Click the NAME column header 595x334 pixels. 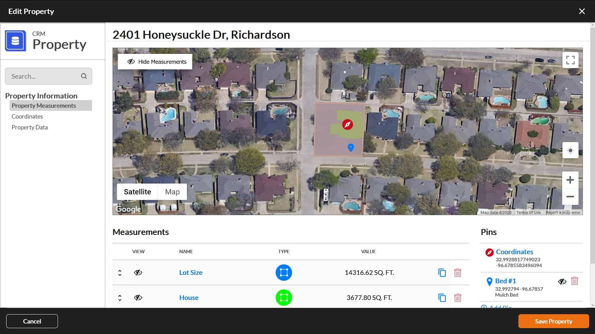[186, 251]
